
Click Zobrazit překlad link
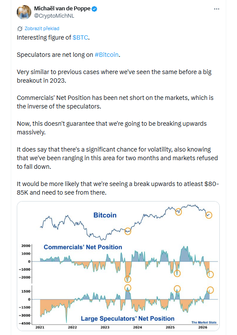point(42,28)
